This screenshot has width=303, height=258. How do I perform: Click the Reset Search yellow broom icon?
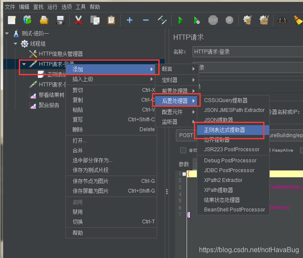pos(298,20)
